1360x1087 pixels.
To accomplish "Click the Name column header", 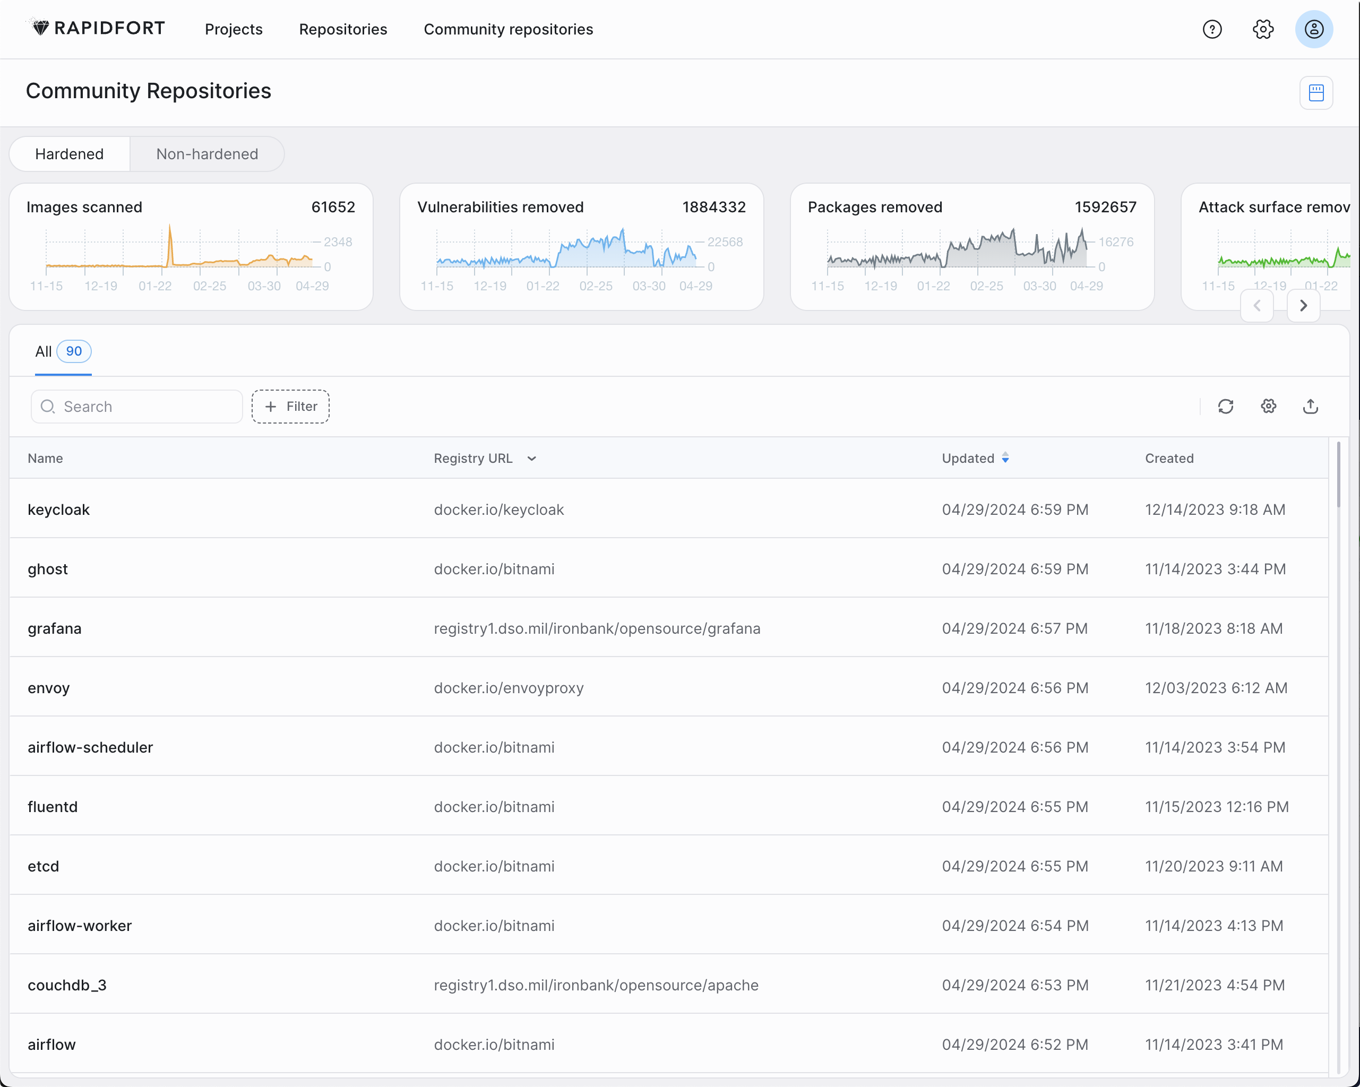I will coord(45,459).
